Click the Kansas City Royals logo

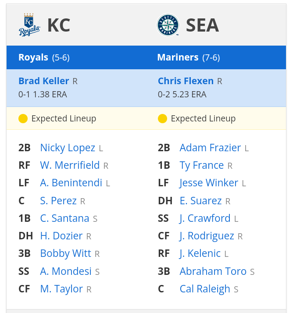(29, 25)
